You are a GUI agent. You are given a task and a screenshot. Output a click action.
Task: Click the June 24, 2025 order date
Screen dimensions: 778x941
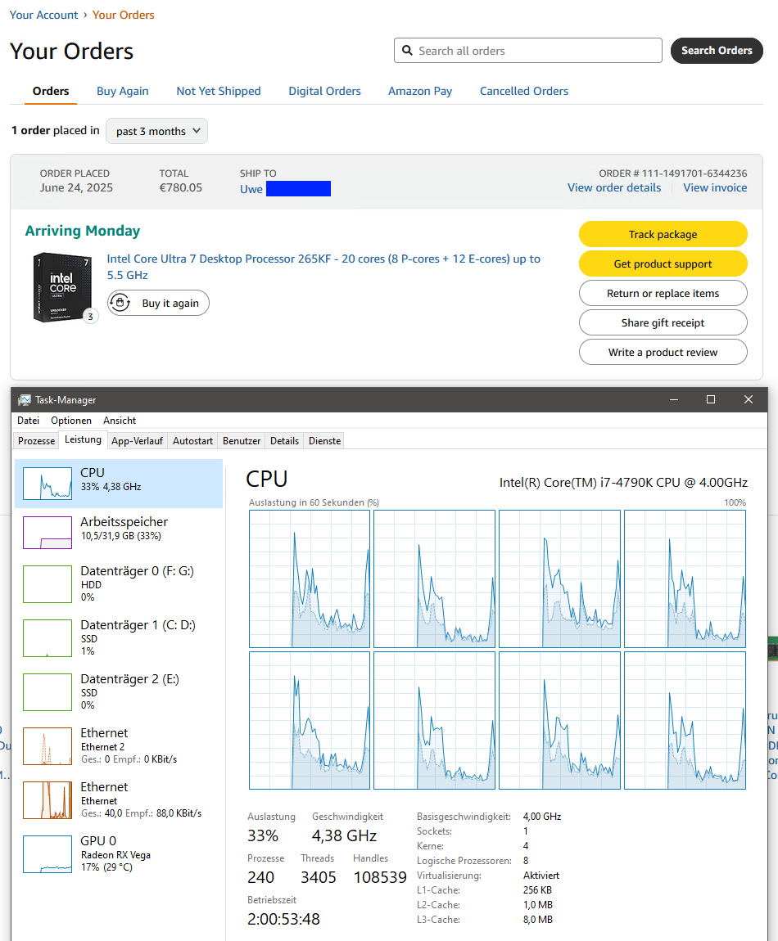tap(76, 187)
